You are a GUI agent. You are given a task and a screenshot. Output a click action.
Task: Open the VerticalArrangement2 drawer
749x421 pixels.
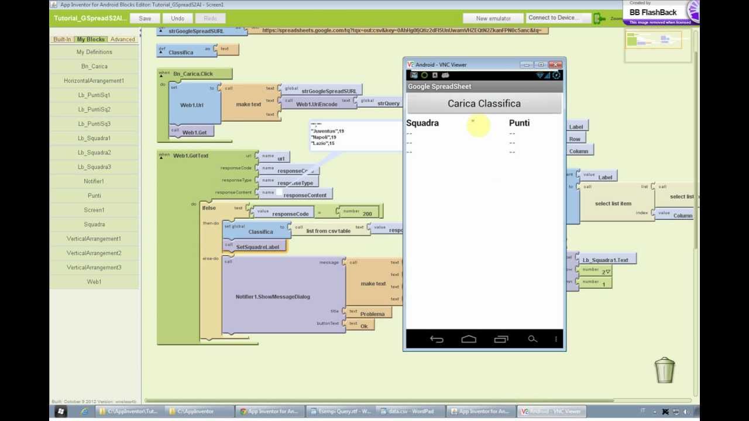94,253
